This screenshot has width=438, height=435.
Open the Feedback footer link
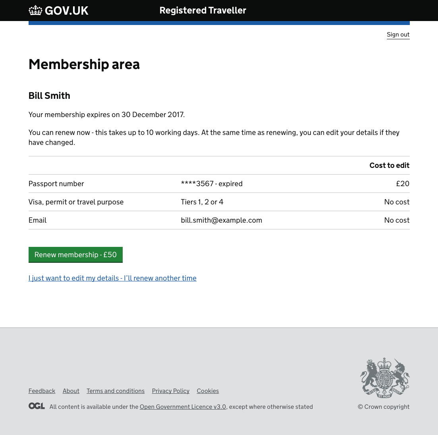point(42,391)
